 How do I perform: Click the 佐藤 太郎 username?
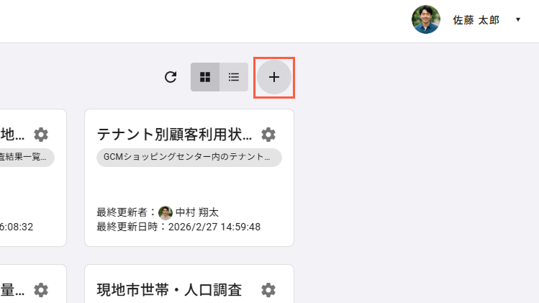point(476,20)
